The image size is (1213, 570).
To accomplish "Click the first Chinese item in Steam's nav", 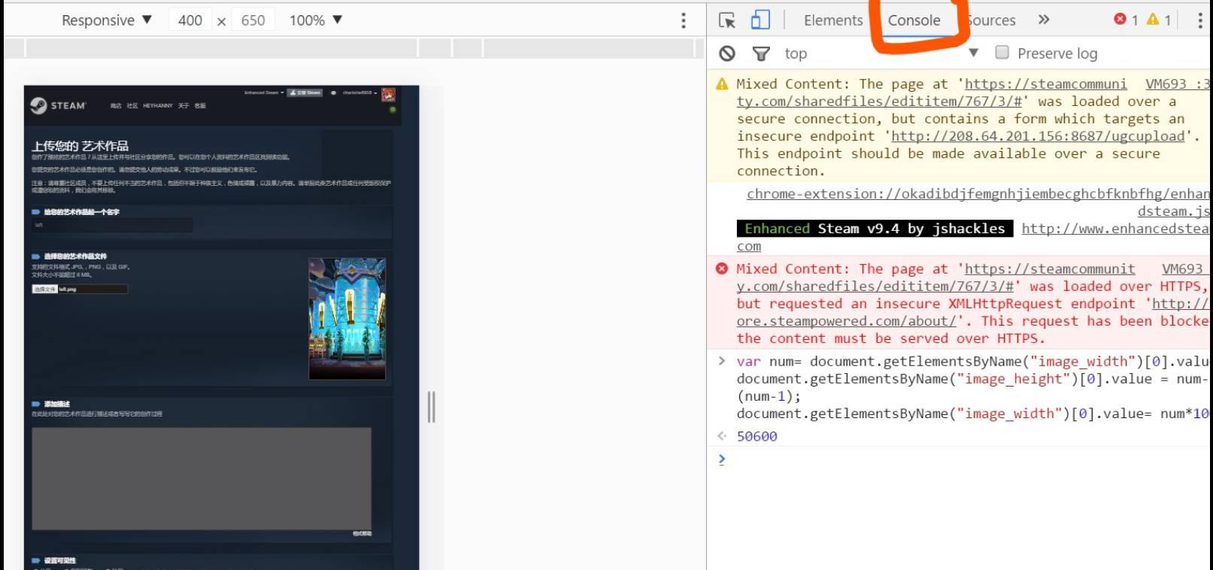I will pyautogui.click(x=115, y=106).
